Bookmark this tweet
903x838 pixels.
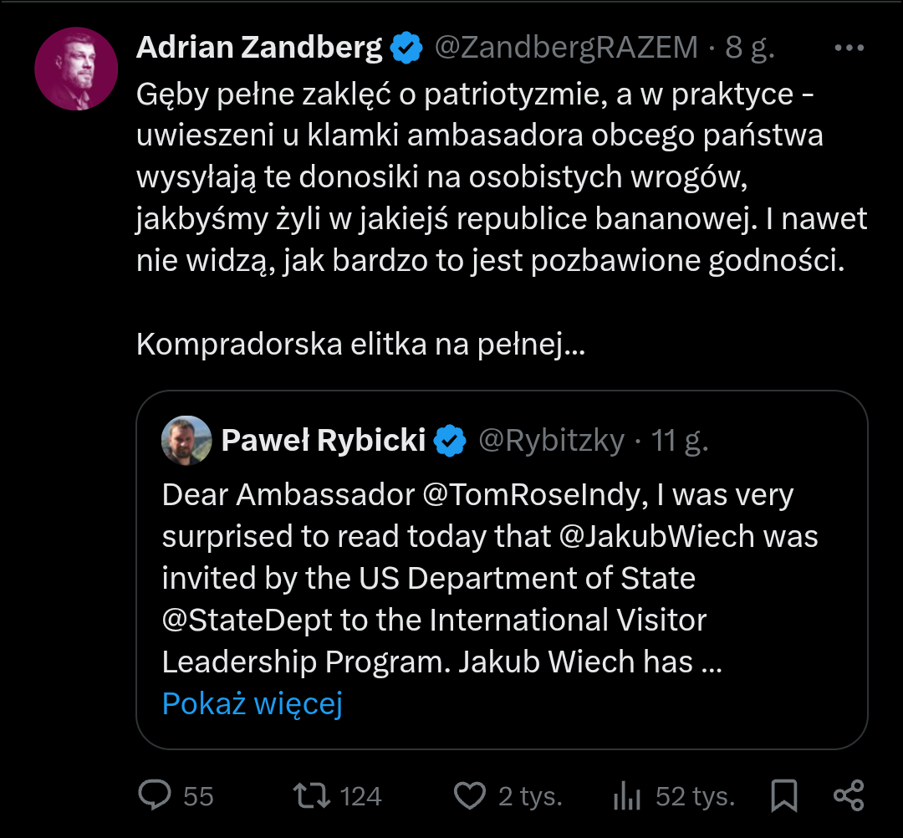coord(784,795)
